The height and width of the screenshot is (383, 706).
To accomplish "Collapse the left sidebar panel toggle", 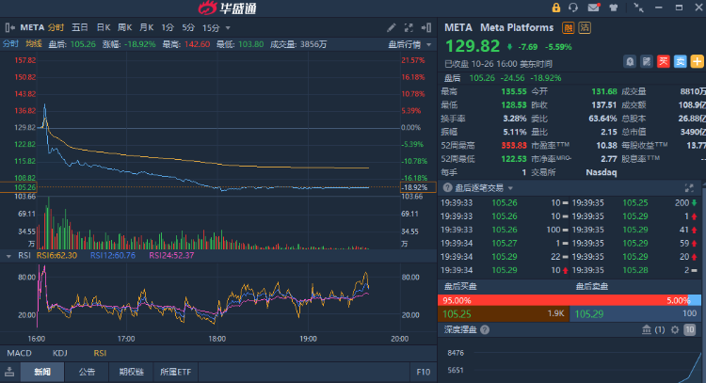I will 8,372.
